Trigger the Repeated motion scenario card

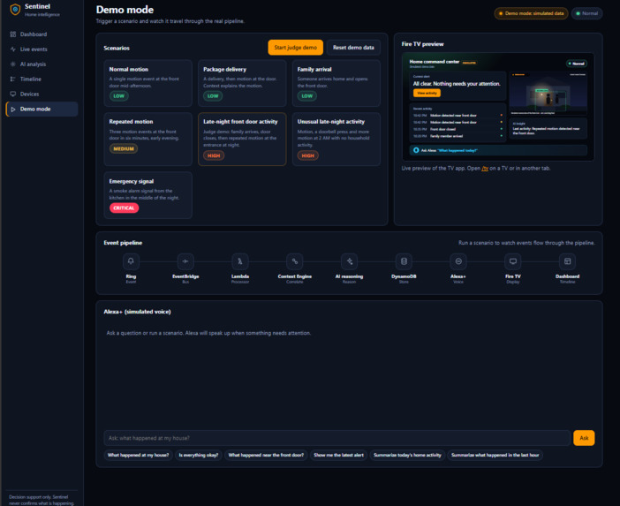pos(147,140)
